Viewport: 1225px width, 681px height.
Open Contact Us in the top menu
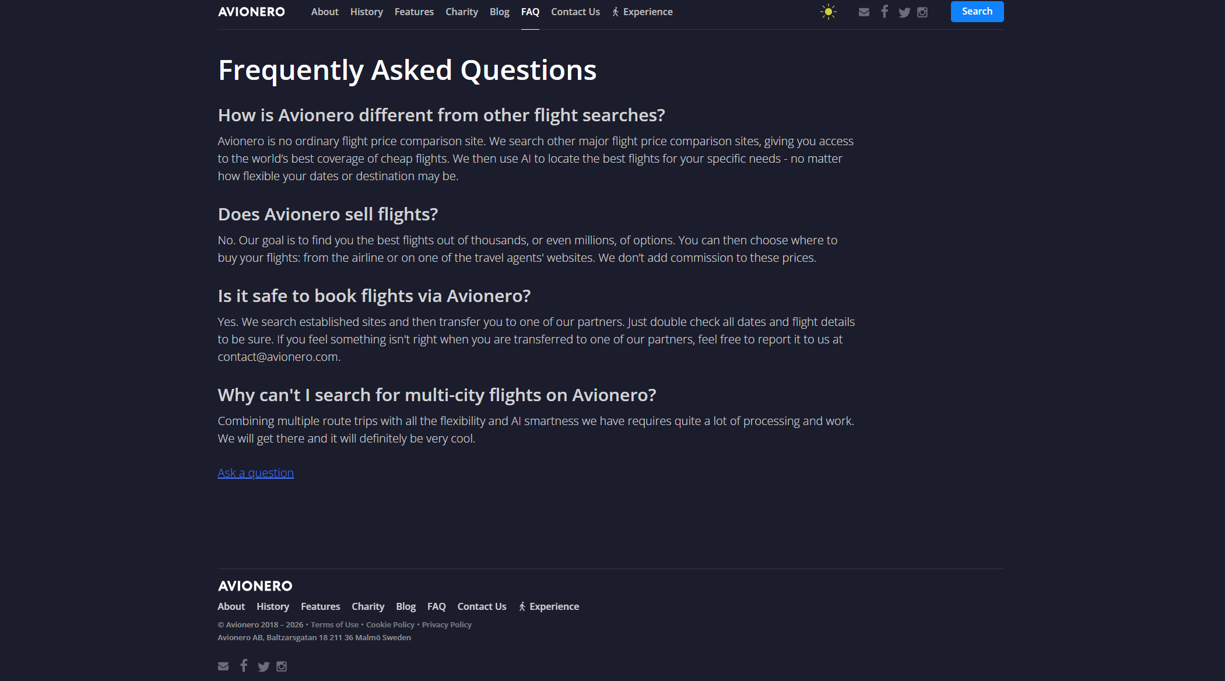[x=575, y=12]
